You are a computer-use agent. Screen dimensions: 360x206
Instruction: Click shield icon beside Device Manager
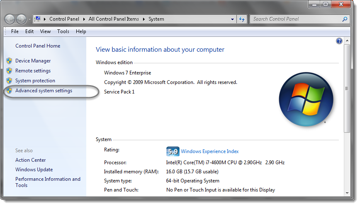coord(9,61)
